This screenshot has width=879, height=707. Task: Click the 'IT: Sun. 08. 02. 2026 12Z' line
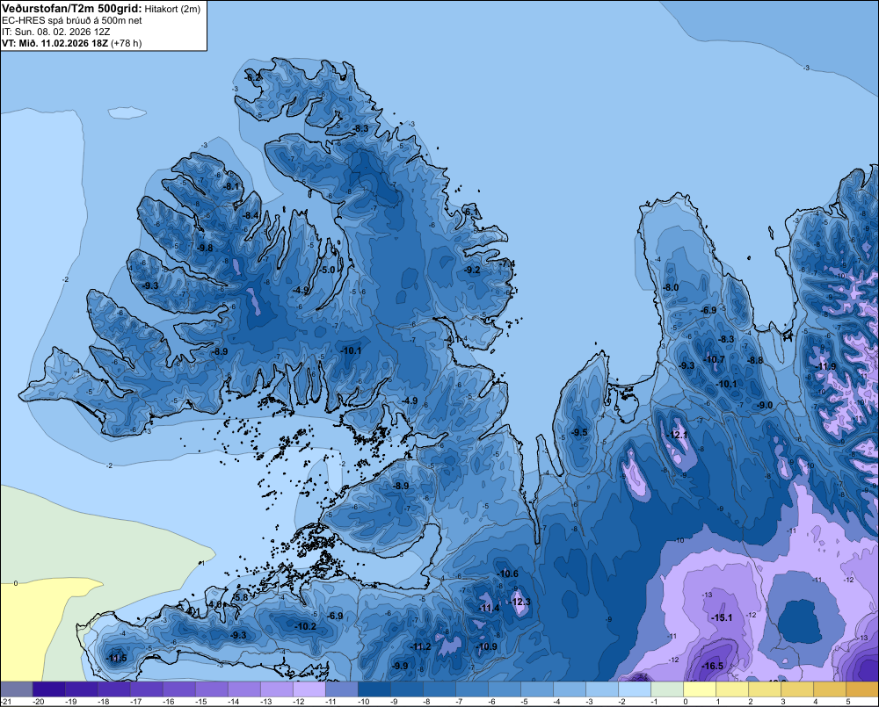(56, 32)
